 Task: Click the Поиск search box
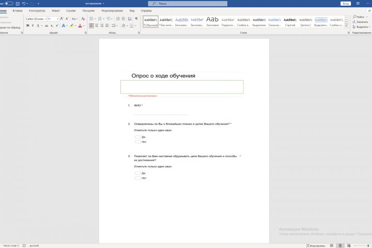(188, 4)
